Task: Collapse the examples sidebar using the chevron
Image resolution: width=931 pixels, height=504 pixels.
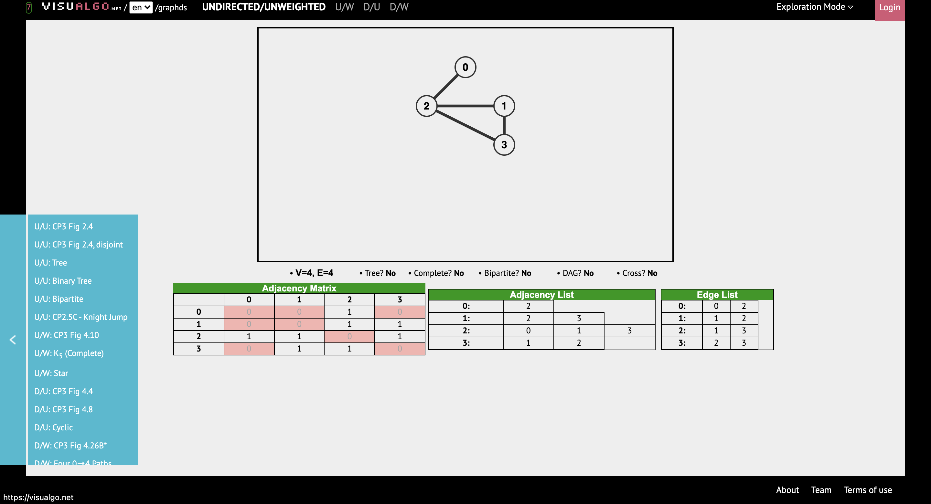Action: 13,340
